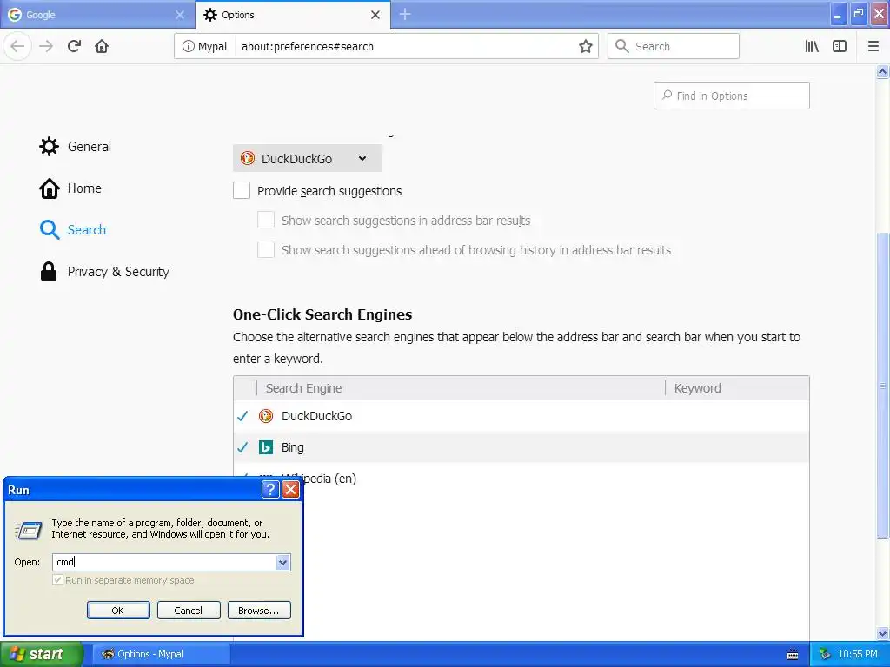Open the Windows Start menu
This screenshot has width=890, height=667.
point(41,654)
